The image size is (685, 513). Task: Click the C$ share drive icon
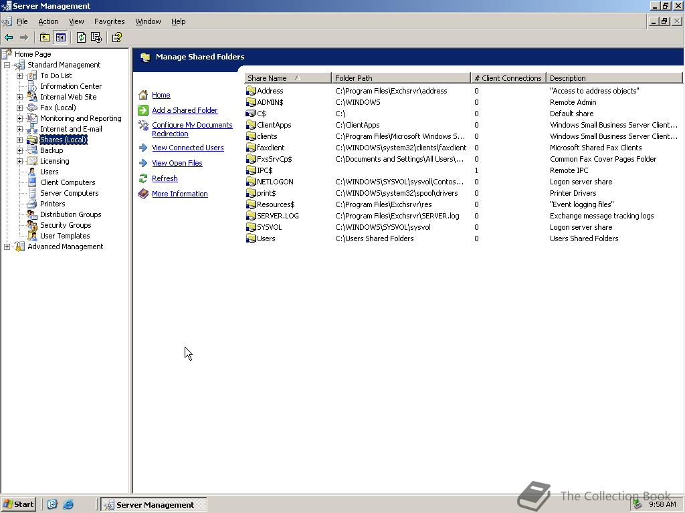pyautogui.click(x=251, y=114)
